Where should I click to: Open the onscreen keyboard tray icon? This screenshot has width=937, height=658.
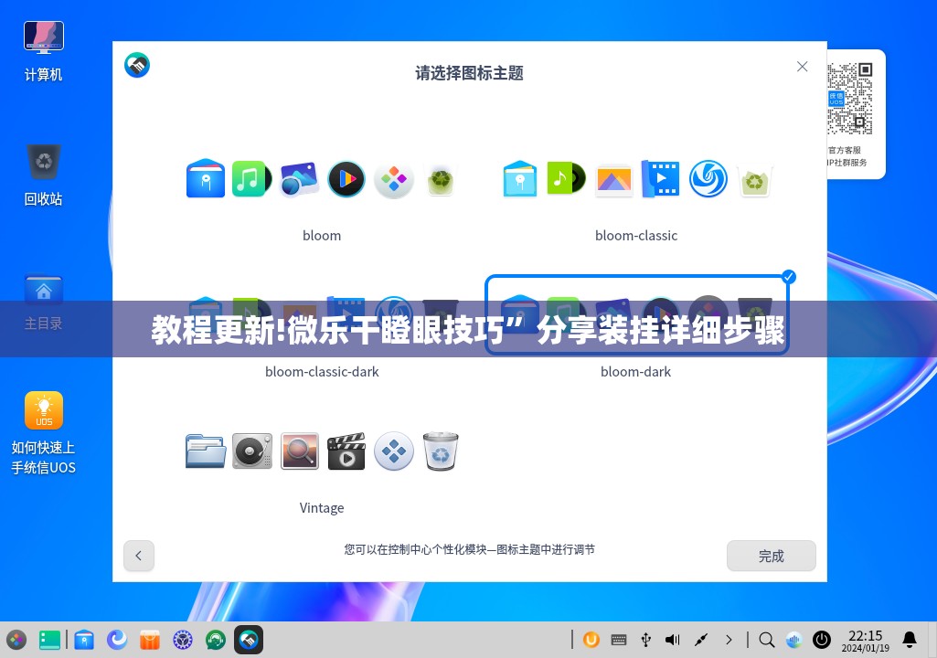pyautogui.click(x=619, y=640)
